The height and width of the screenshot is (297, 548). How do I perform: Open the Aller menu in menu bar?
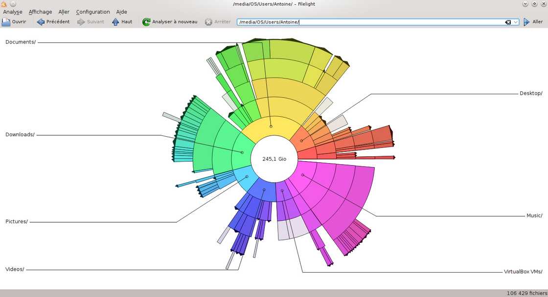(x=64, y=12)
